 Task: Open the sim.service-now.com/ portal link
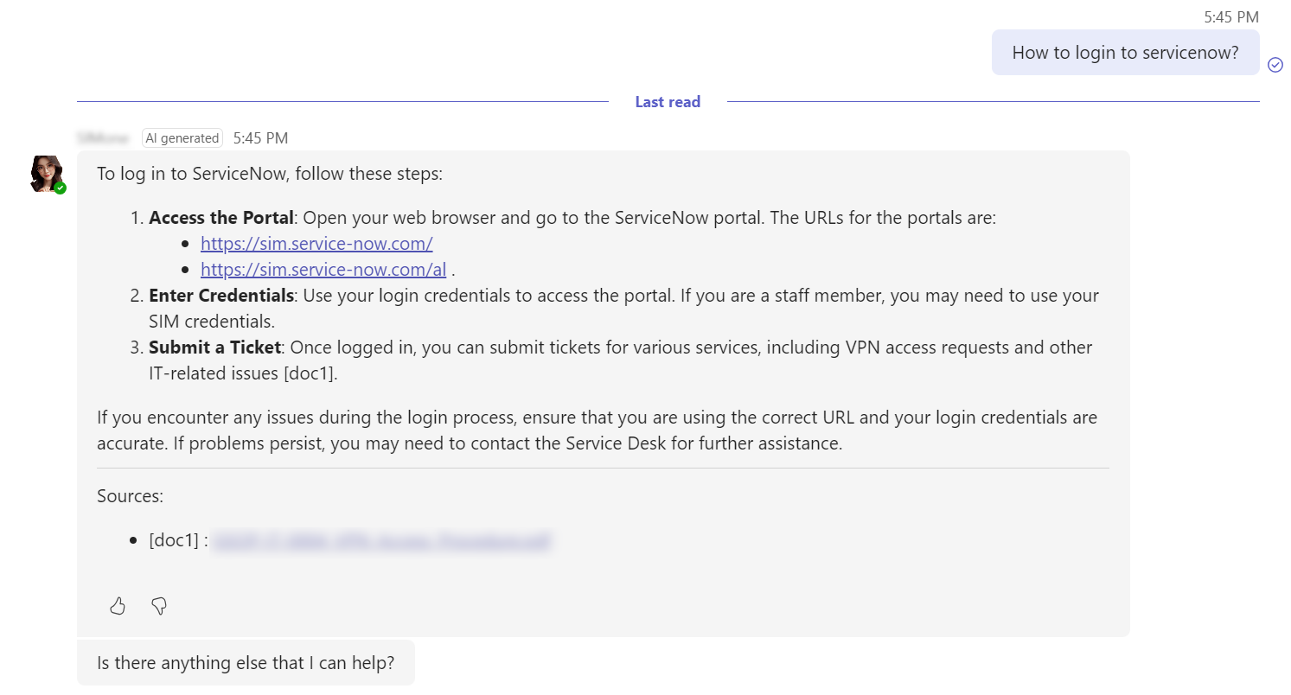click(316, 244)
